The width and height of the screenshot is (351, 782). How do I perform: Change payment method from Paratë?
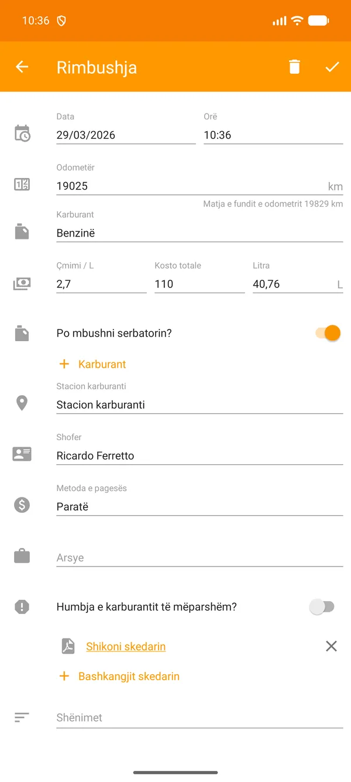click(199, 506)
